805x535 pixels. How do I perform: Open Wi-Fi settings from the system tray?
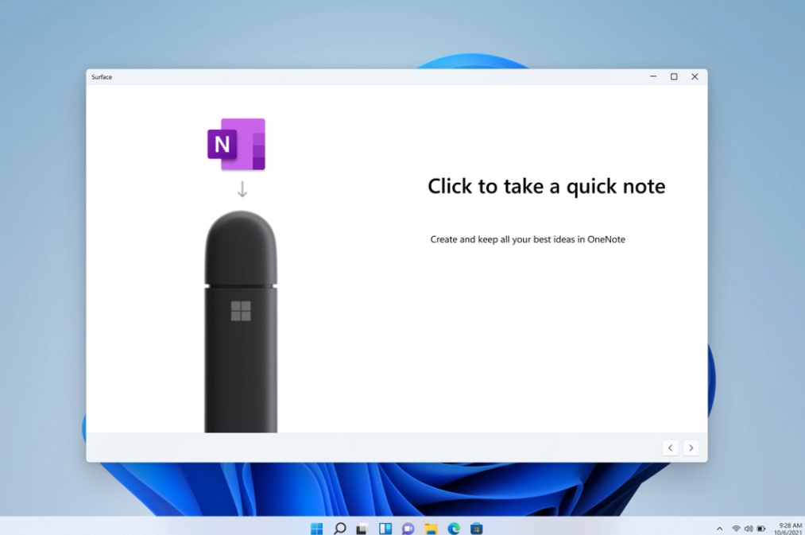click(736, 528)
